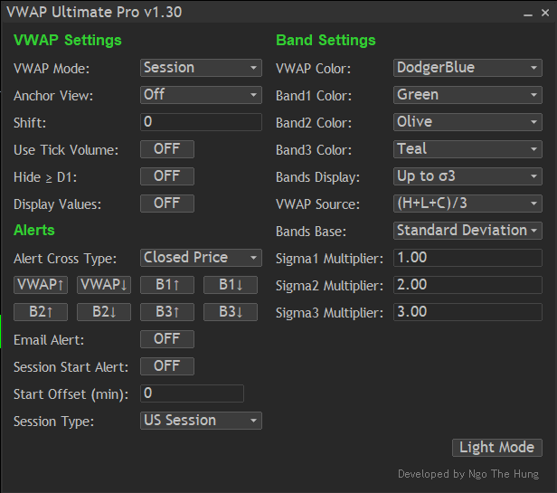The width and height of the screenshot is (557, 493).
Task: Click the Sigma3 Multiplier field
Action: [x=467, y=312]
